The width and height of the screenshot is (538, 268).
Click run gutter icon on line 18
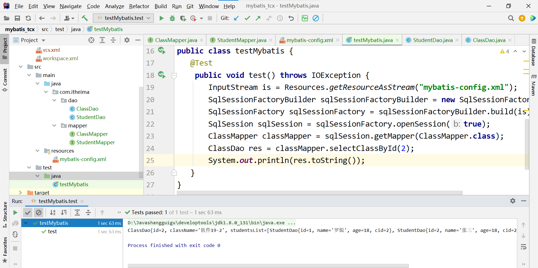162,75
